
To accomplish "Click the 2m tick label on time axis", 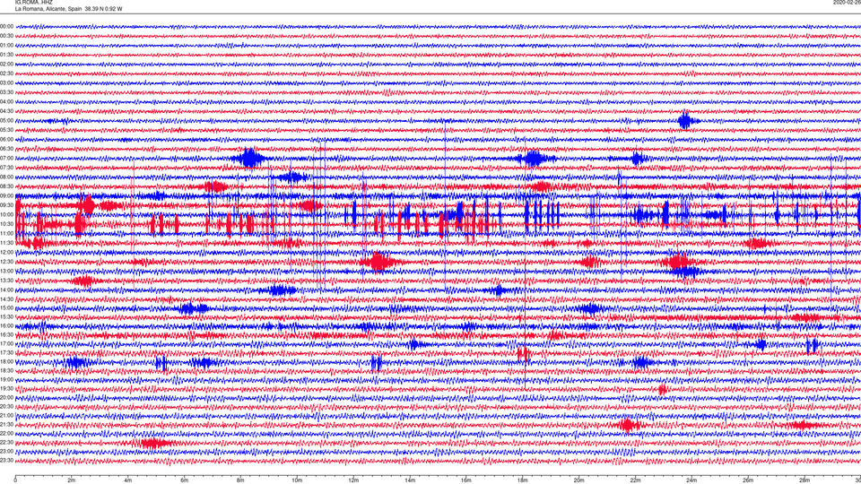I will [72, 480].
